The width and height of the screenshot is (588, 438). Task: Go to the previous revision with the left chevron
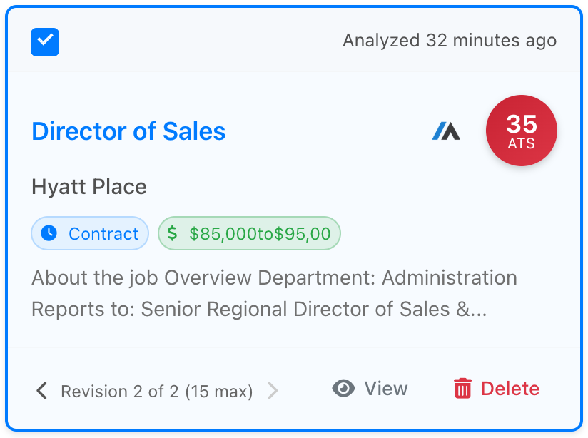tap(42, 391)
